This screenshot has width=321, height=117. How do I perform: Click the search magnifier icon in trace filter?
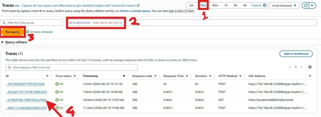click(x=9, y=67)
